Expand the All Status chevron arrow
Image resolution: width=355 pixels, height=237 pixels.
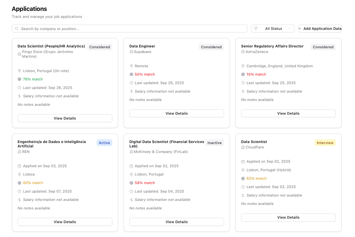[x=290, y=29]
